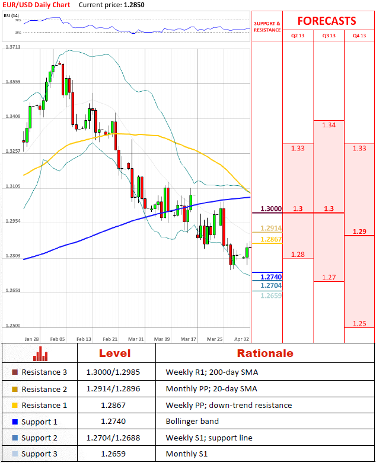Image resolution: width=376 pixels, height=463 pixels.
Task: Select the Q4 13 column header
Action: tap(359, 36)
